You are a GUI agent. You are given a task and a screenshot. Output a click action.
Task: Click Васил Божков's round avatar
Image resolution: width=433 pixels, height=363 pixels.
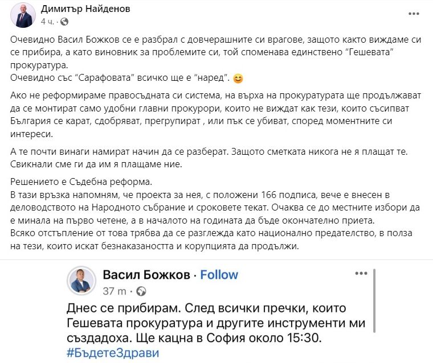81,280
